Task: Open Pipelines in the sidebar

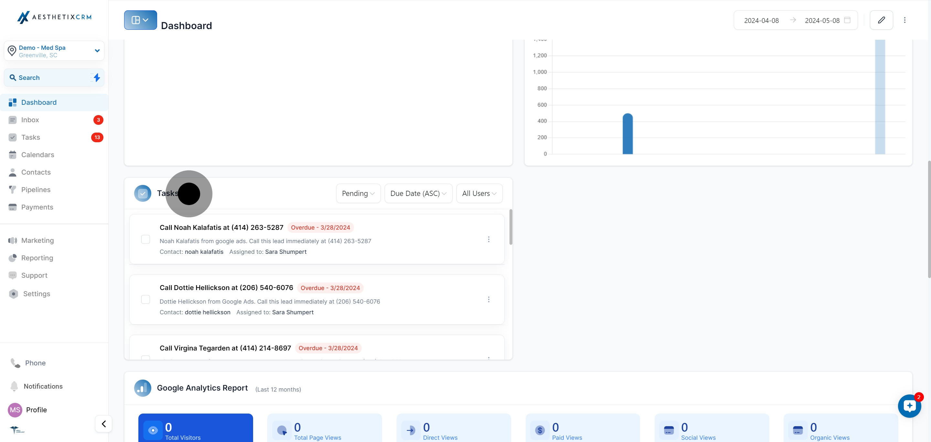Action: point(36,190)
